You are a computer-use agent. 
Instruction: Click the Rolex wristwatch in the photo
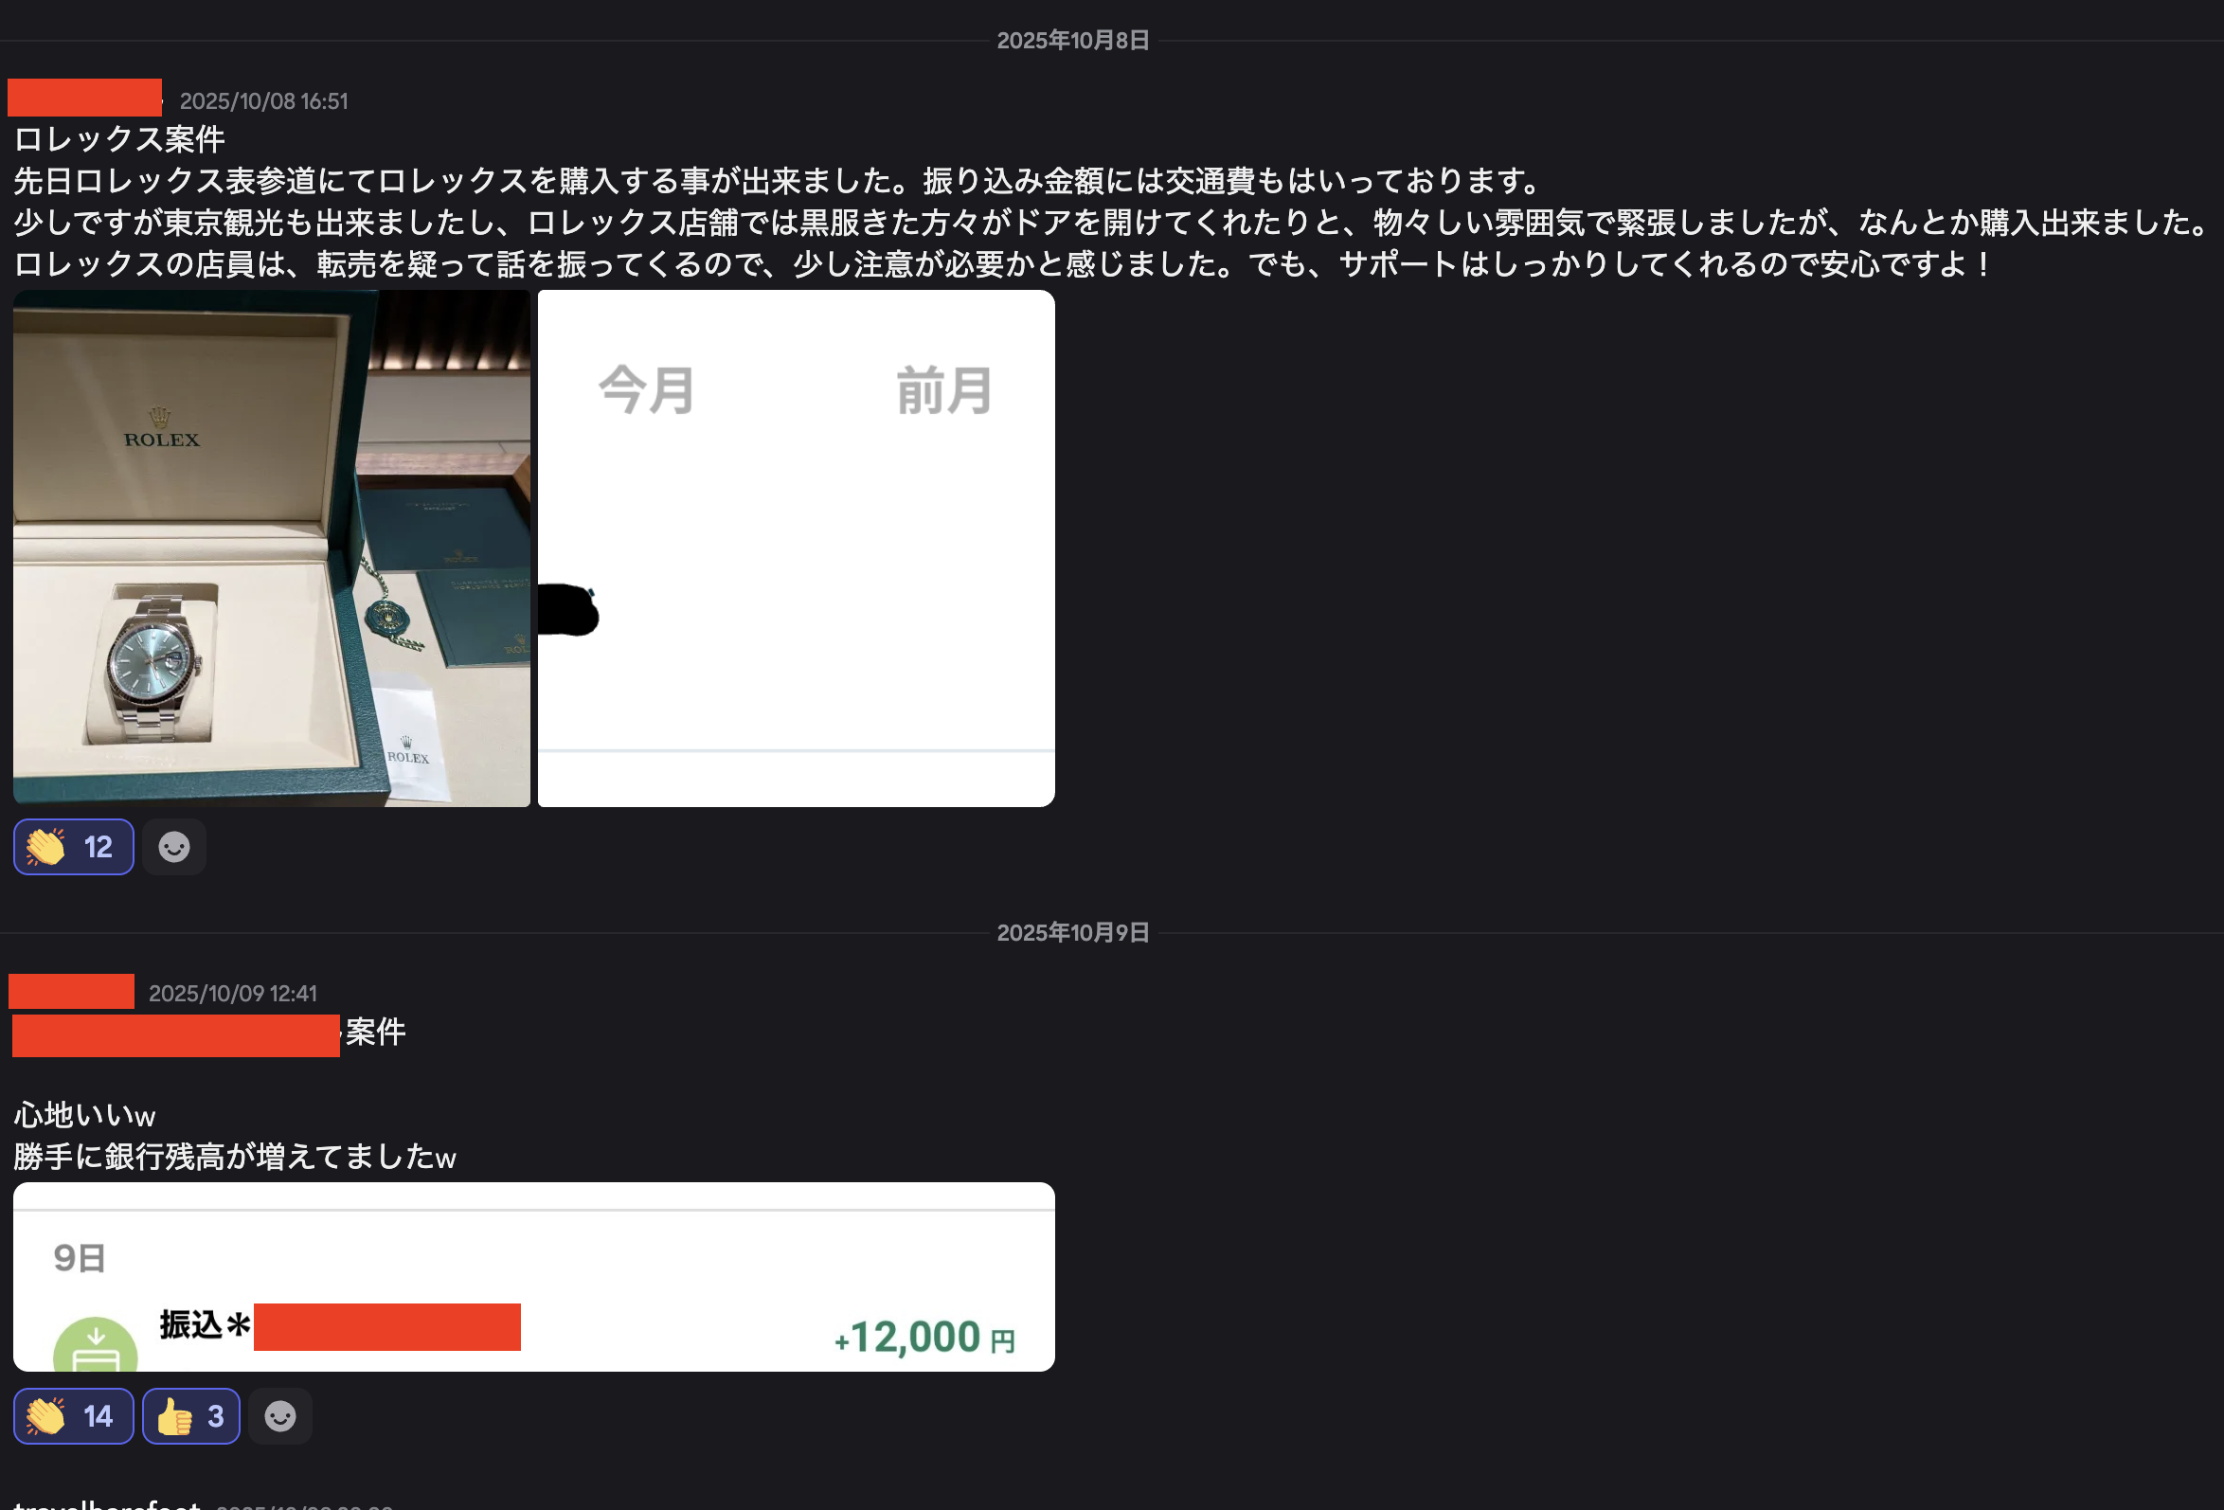[x=153, y=664]
